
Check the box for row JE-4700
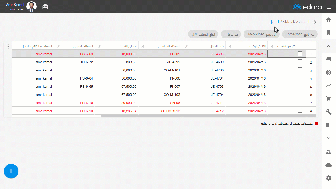pyautogui.click(x=300, y=70)
